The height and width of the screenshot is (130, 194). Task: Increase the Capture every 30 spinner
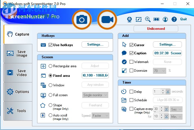[x=162, y=108]
